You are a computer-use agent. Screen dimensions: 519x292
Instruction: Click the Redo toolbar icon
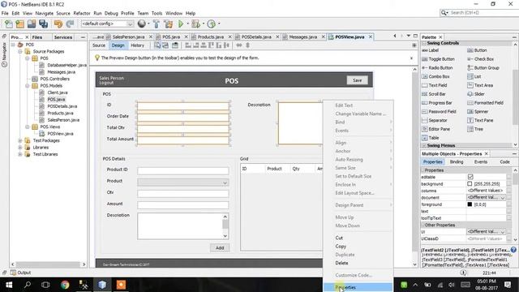(x=70, y=24)
